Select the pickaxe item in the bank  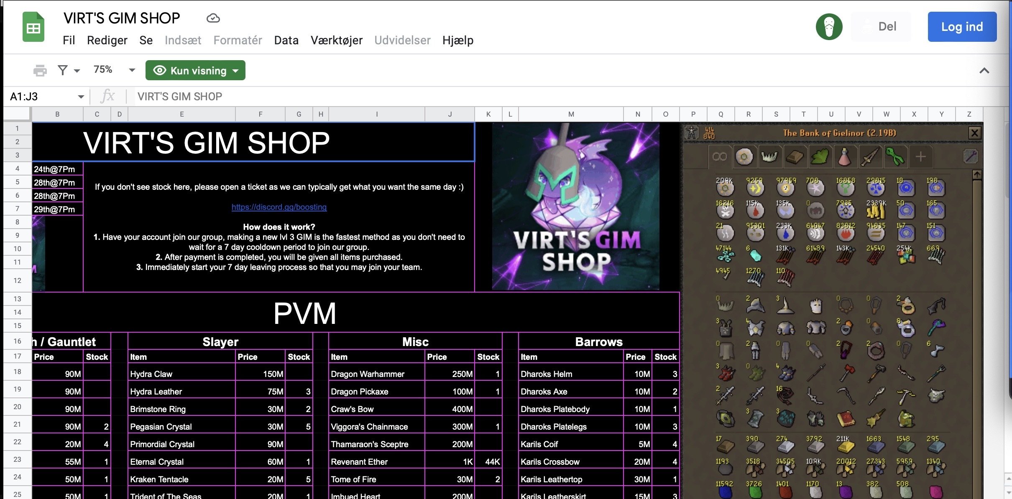point(906,396)
